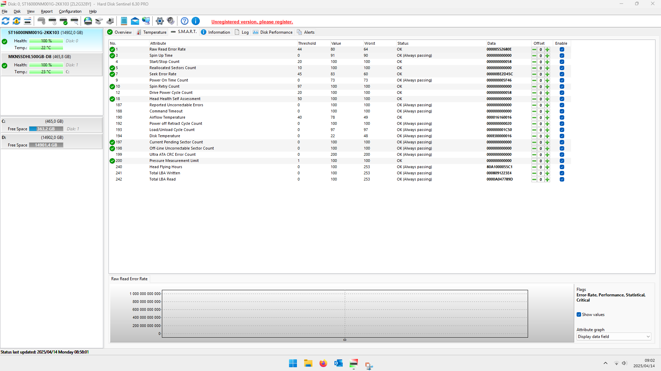661x371 pixels.
Task: Click the Unregistered version, please register link
Action: click(252, 22)
